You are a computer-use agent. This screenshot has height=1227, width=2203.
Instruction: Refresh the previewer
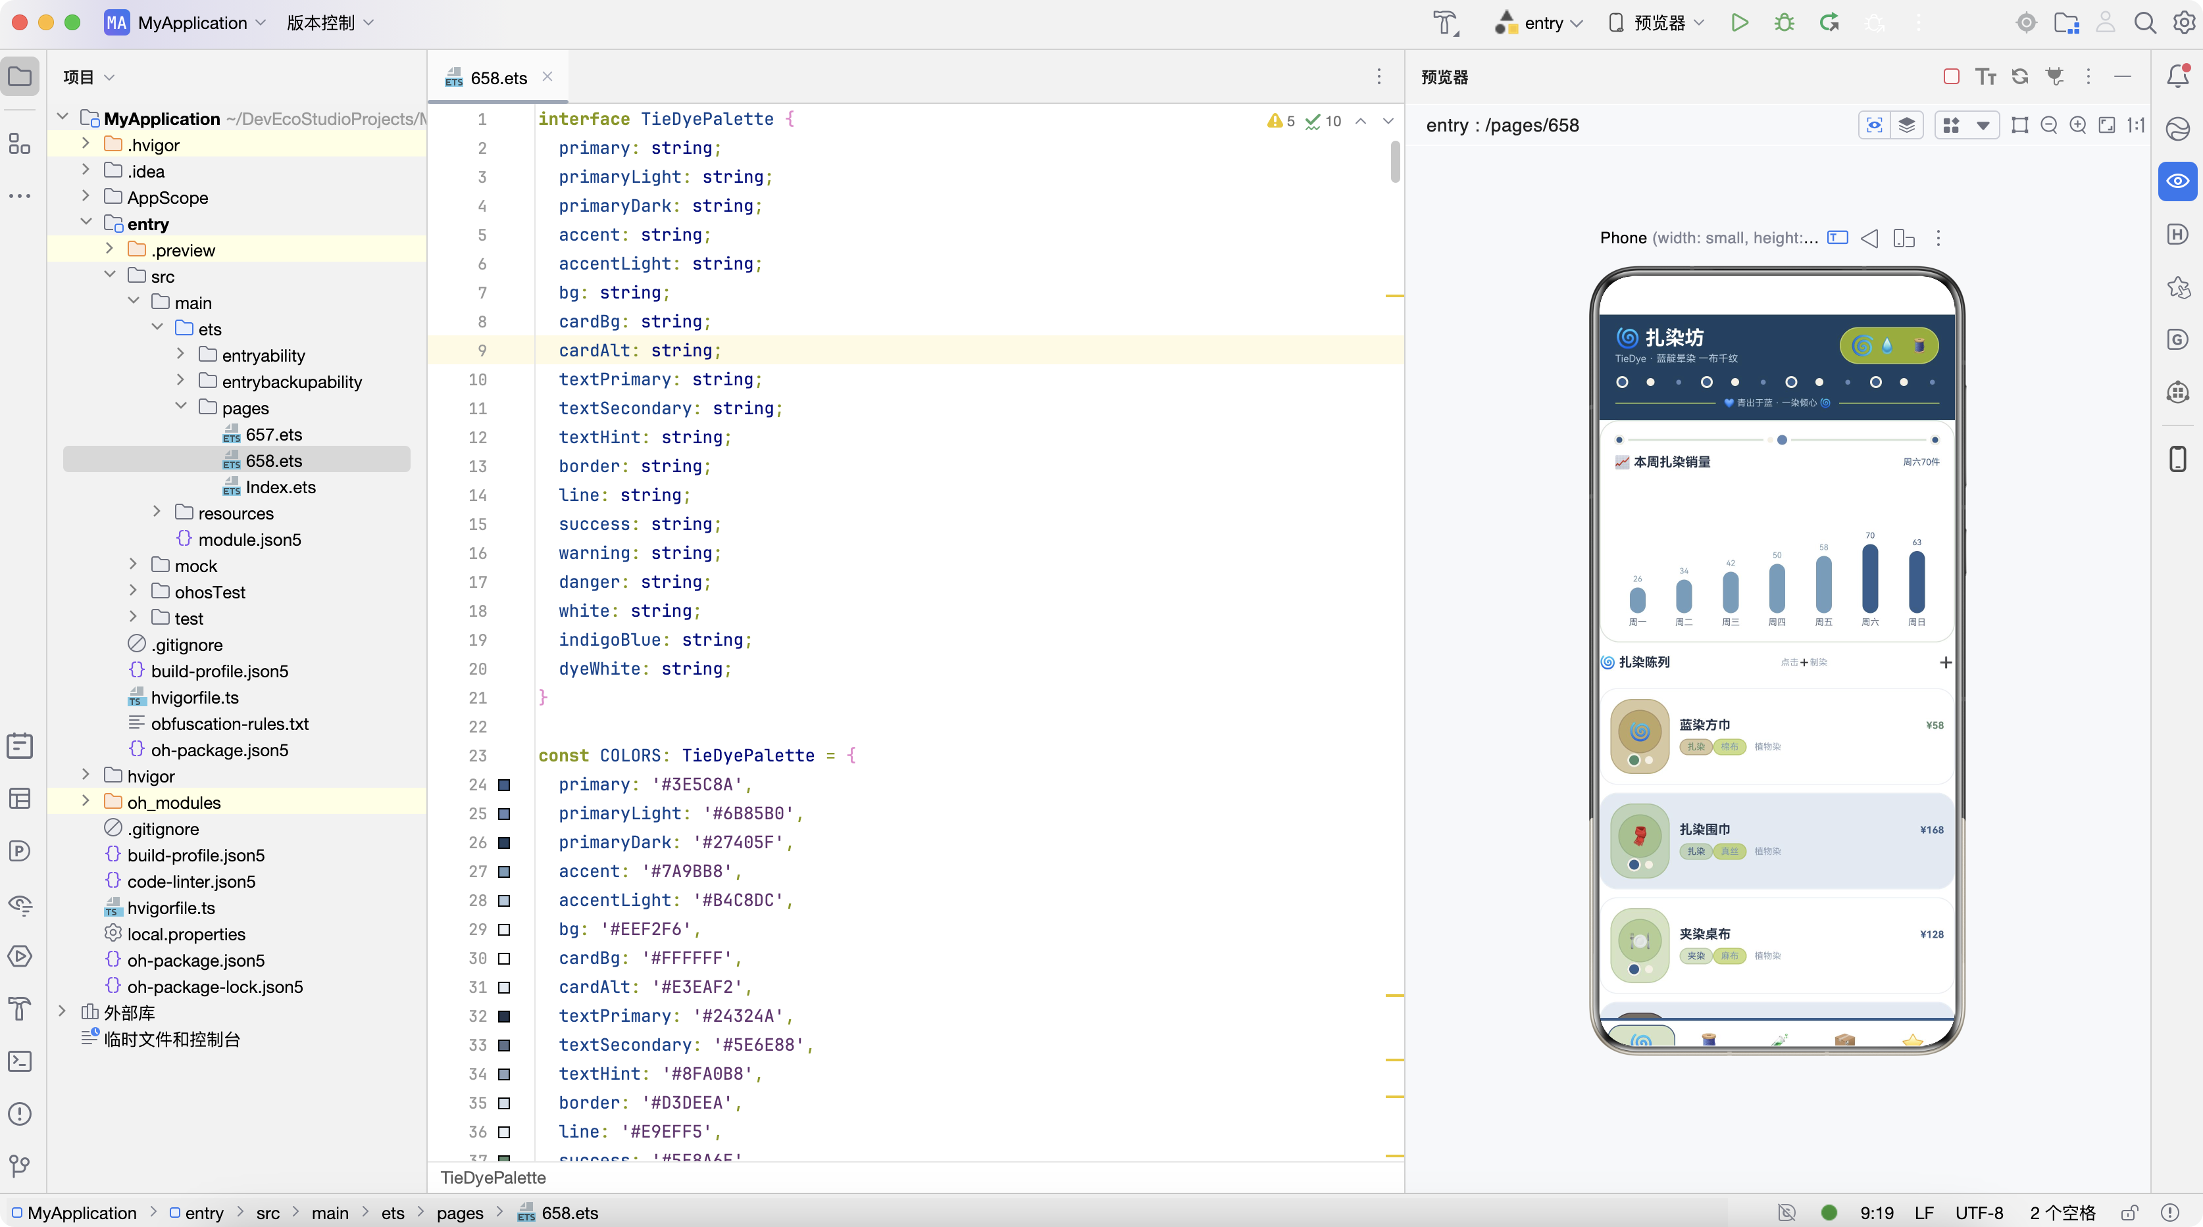(x=2020, y=77)
